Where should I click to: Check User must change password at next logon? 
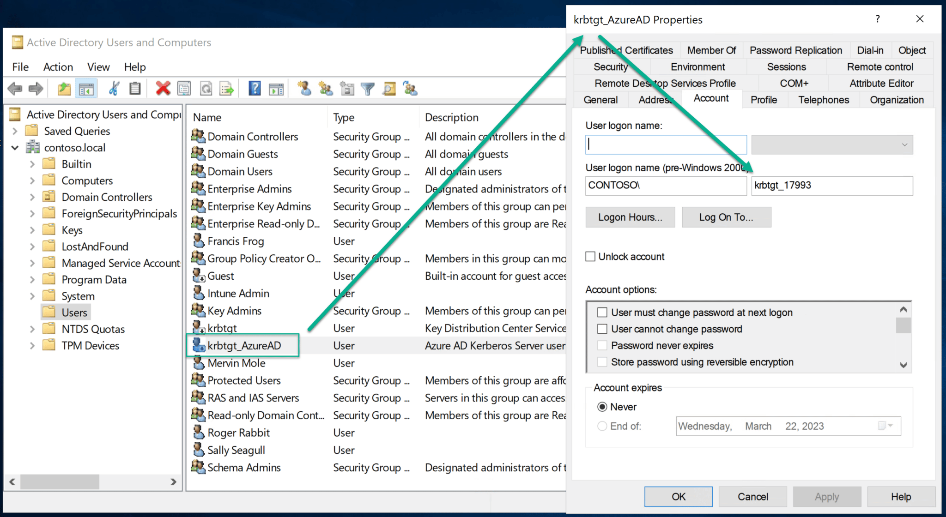[602, 313]
